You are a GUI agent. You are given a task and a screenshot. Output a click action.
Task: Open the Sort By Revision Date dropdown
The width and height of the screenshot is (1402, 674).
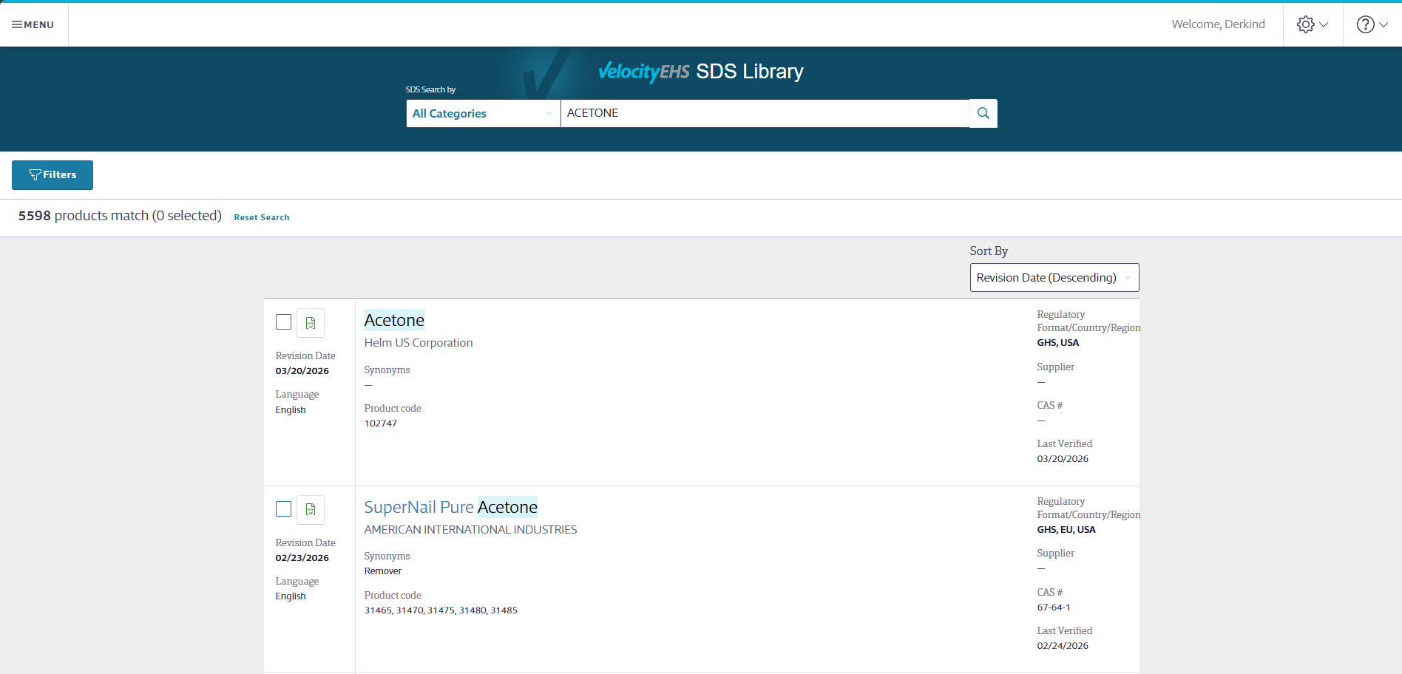pyautogui.click(x=1054, y=277)
